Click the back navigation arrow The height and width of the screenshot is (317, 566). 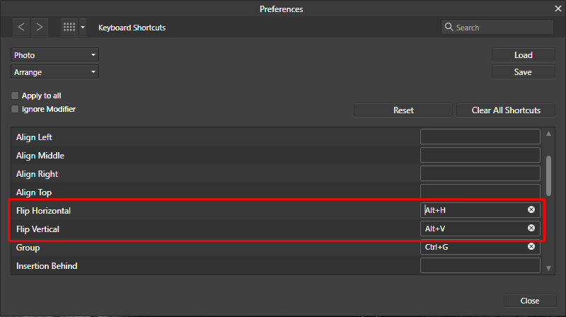coord(21,28)
